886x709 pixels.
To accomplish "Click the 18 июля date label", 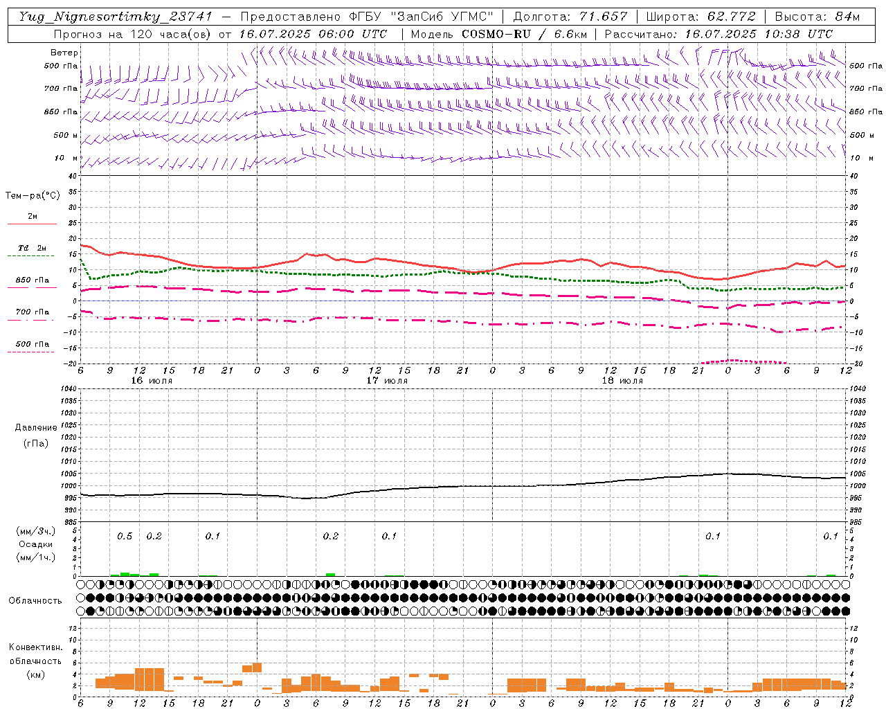I will tap(622, 381).
